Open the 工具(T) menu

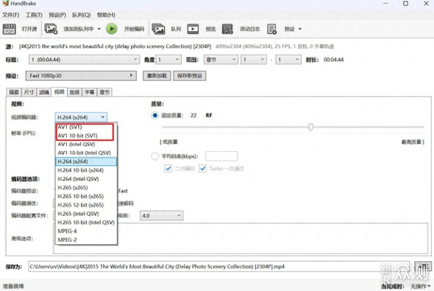[34, 15]
